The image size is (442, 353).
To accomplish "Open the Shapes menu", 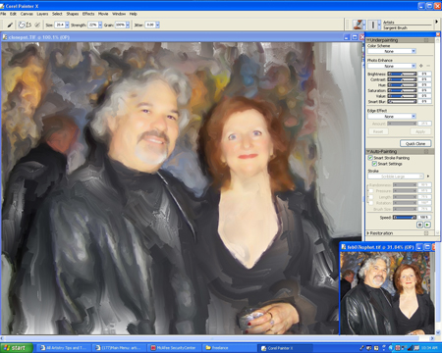I will [73, 14].
